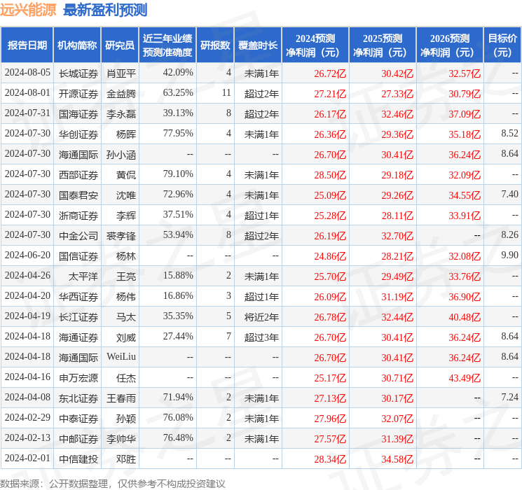Click the date 2024-02-01
The height and width of the screenshot is (490, 522).
tap(27, 458)
